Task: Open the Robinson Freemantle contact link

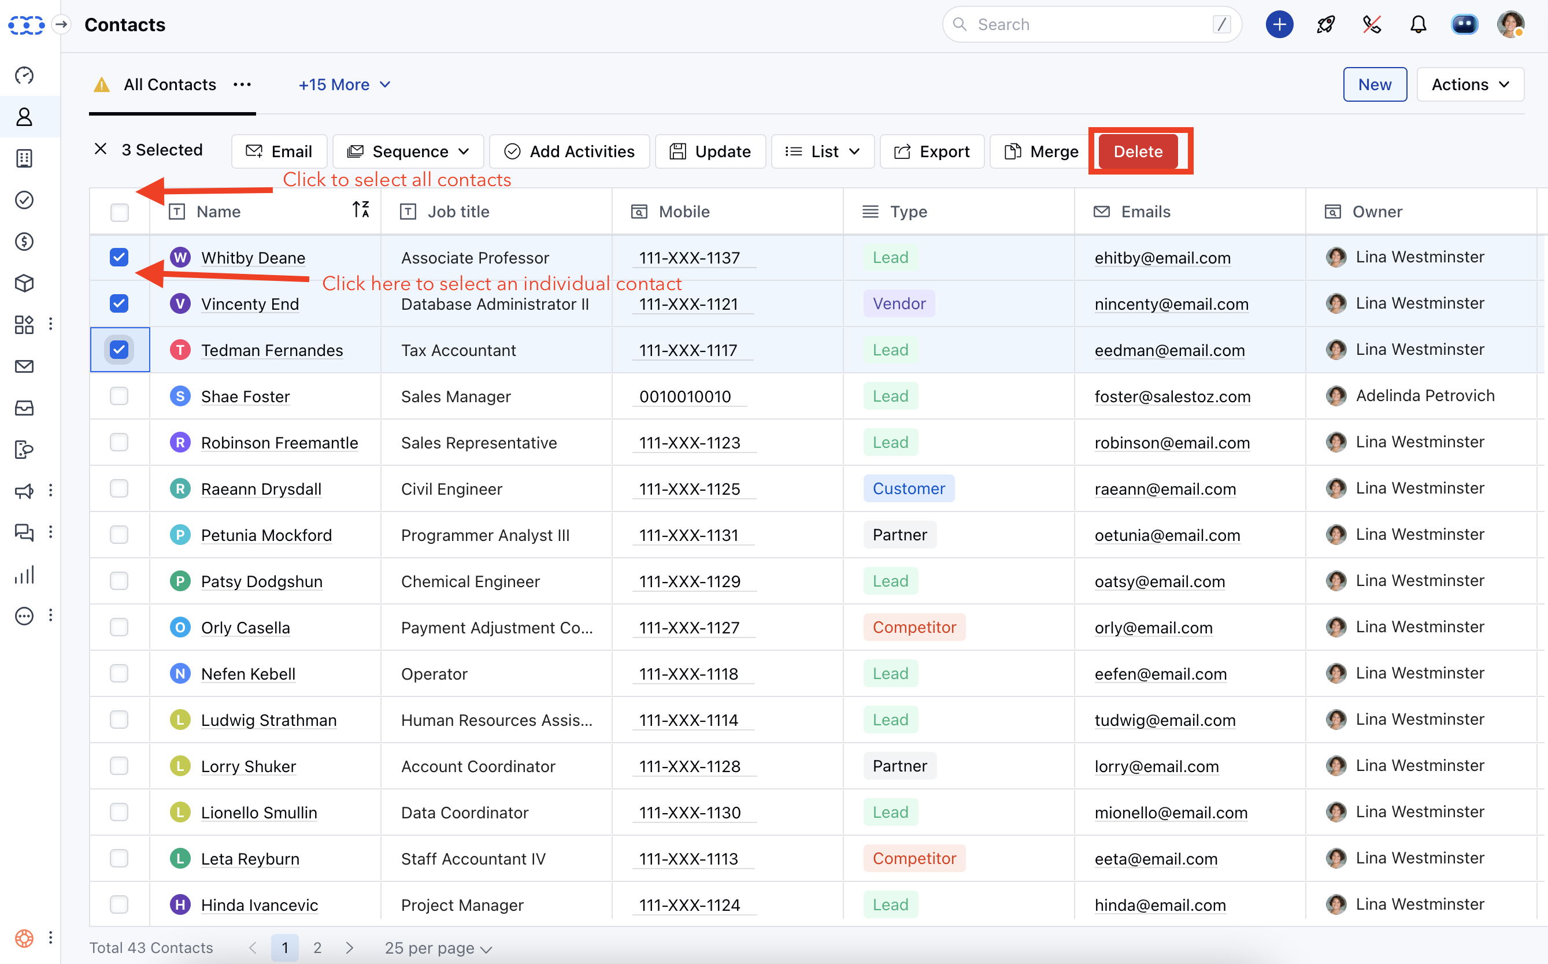Action: 279,443
